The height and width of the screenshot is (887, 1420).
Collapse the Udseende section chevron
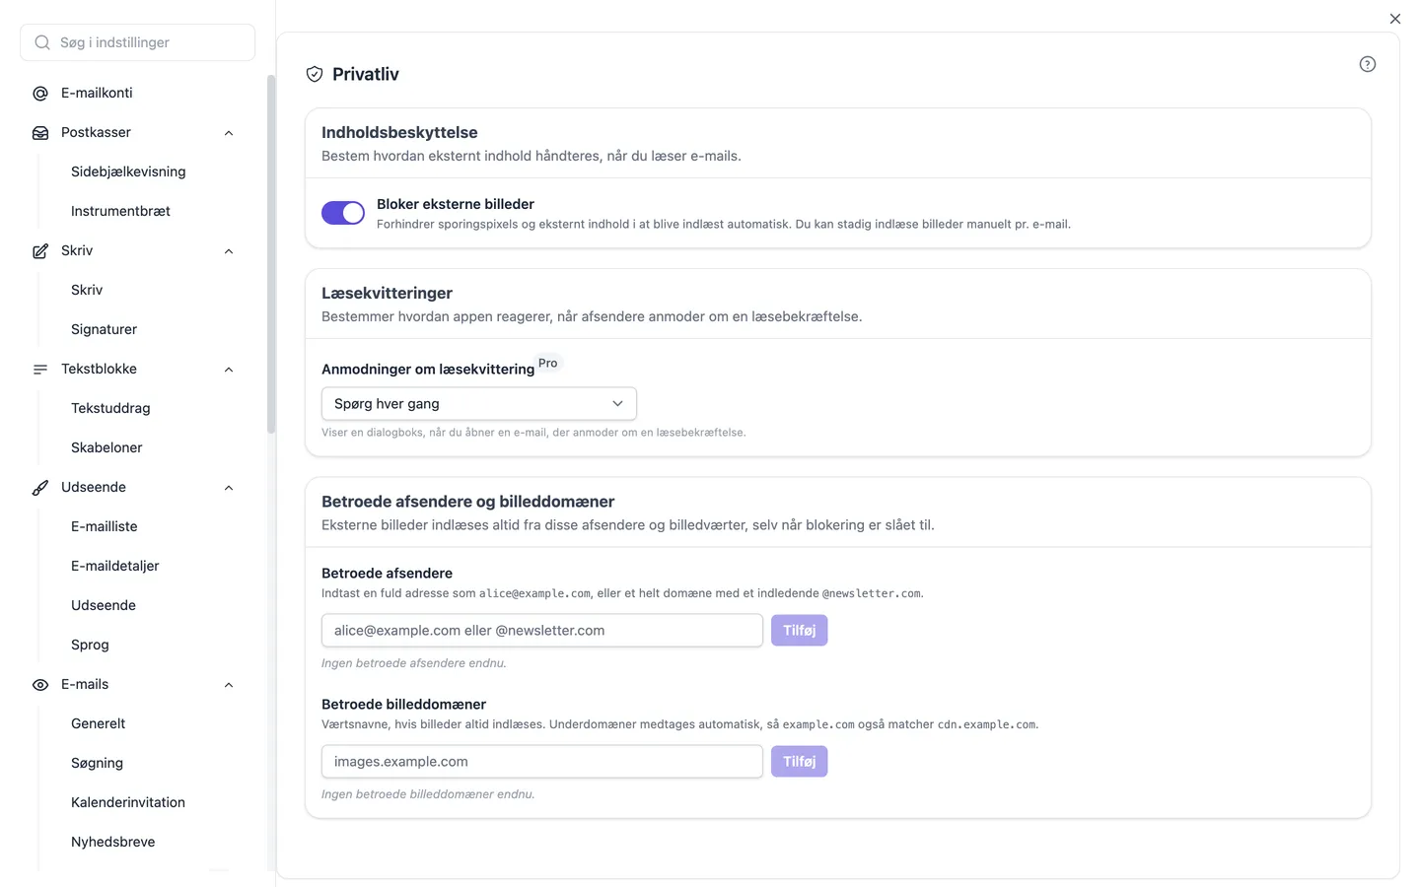point(229,488)
